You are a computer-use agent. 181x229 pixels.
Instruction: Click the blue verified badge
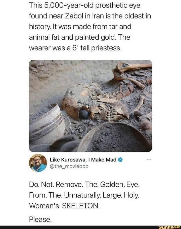(120, 160)
